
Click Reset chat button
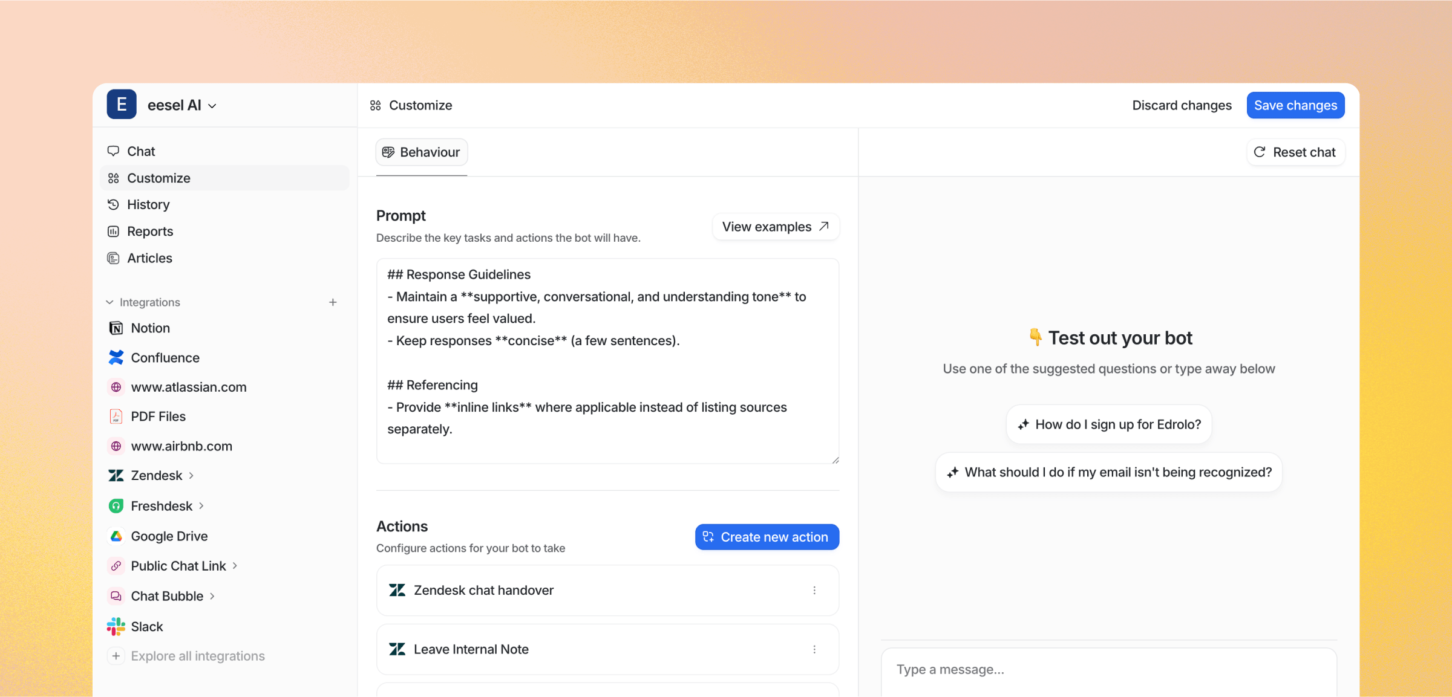(1295, 152)
